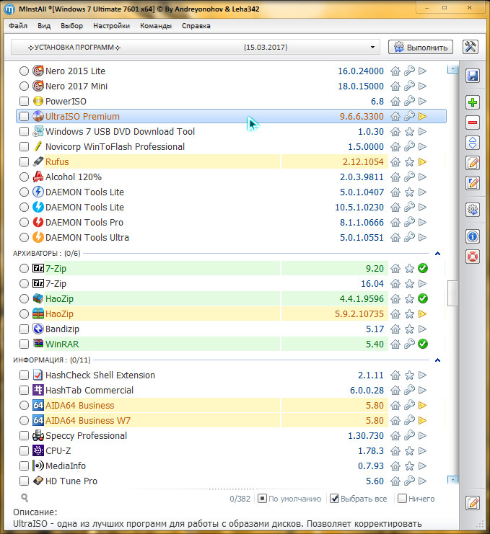490x534 pixels.
Task: Open the 'УСТАНОВКА ПРОГРАММ' dropdown
Action: click(195, 48)
